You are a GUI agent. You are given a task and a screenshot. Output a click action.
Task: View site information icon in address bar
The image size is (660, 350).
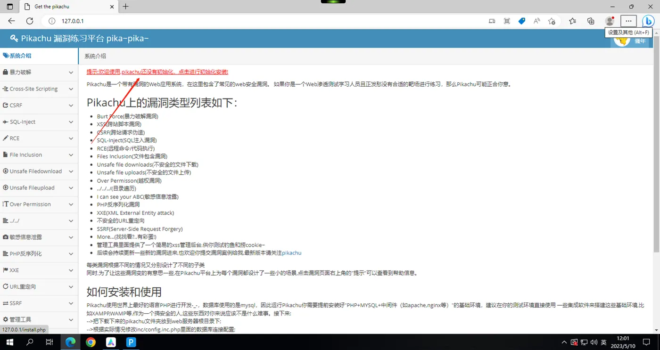52,21
